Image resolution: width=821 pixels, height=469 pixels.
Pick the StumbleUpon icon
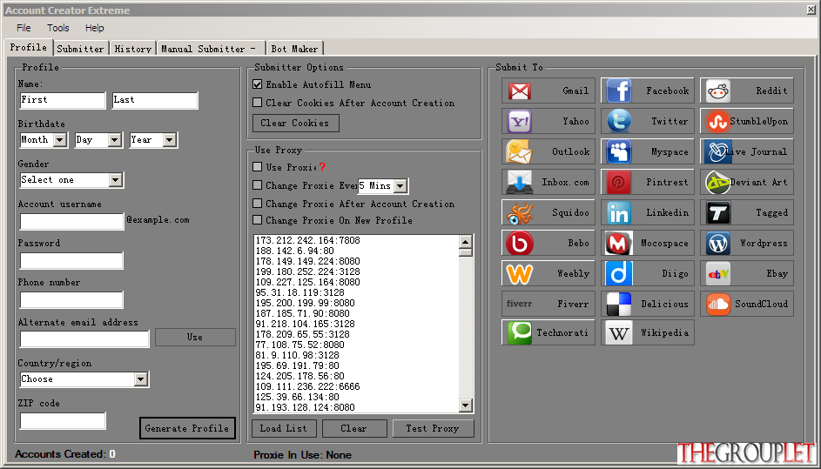(x=718, y=122)
